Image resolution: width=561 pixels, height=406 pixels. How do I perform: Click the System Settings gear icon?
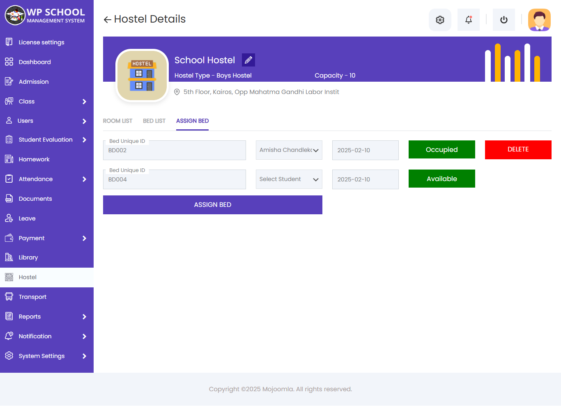click(x=9, y=356)
